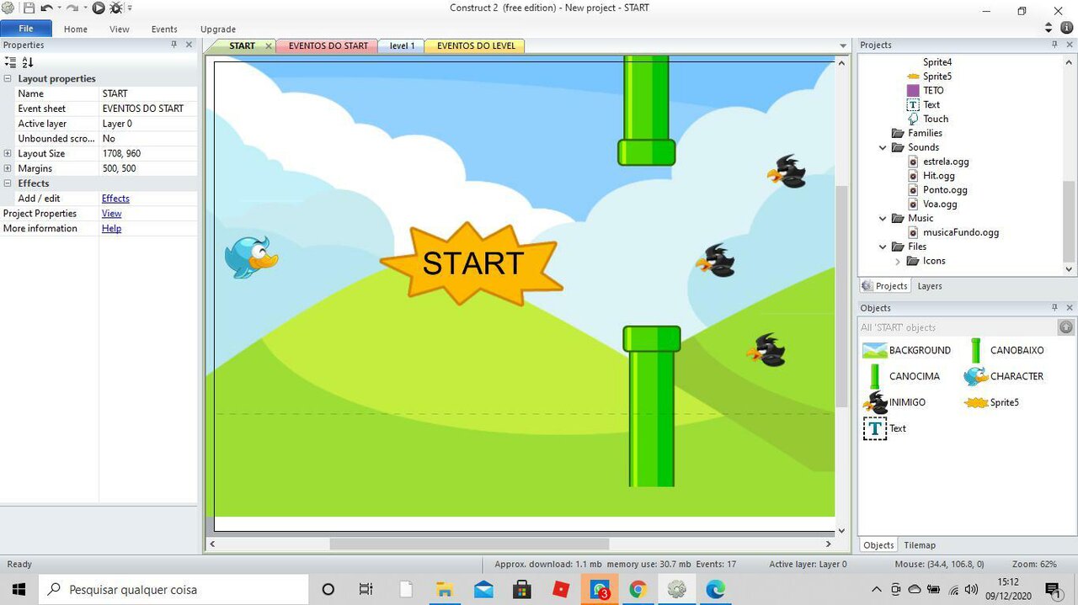Open the Undo history dropdown arrow
This screenshot has height=605, width=1078.
(x=59, y=8)
